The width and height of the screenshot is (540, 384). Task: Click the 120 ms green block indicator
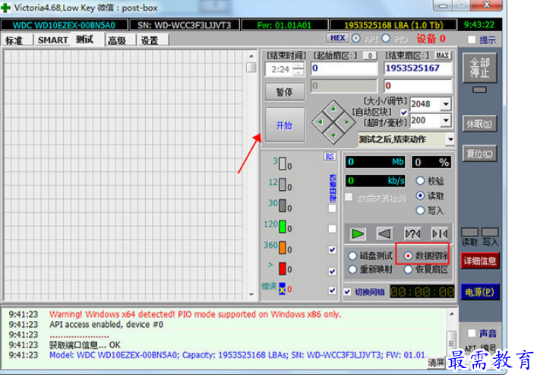click(x=283, y=227)
